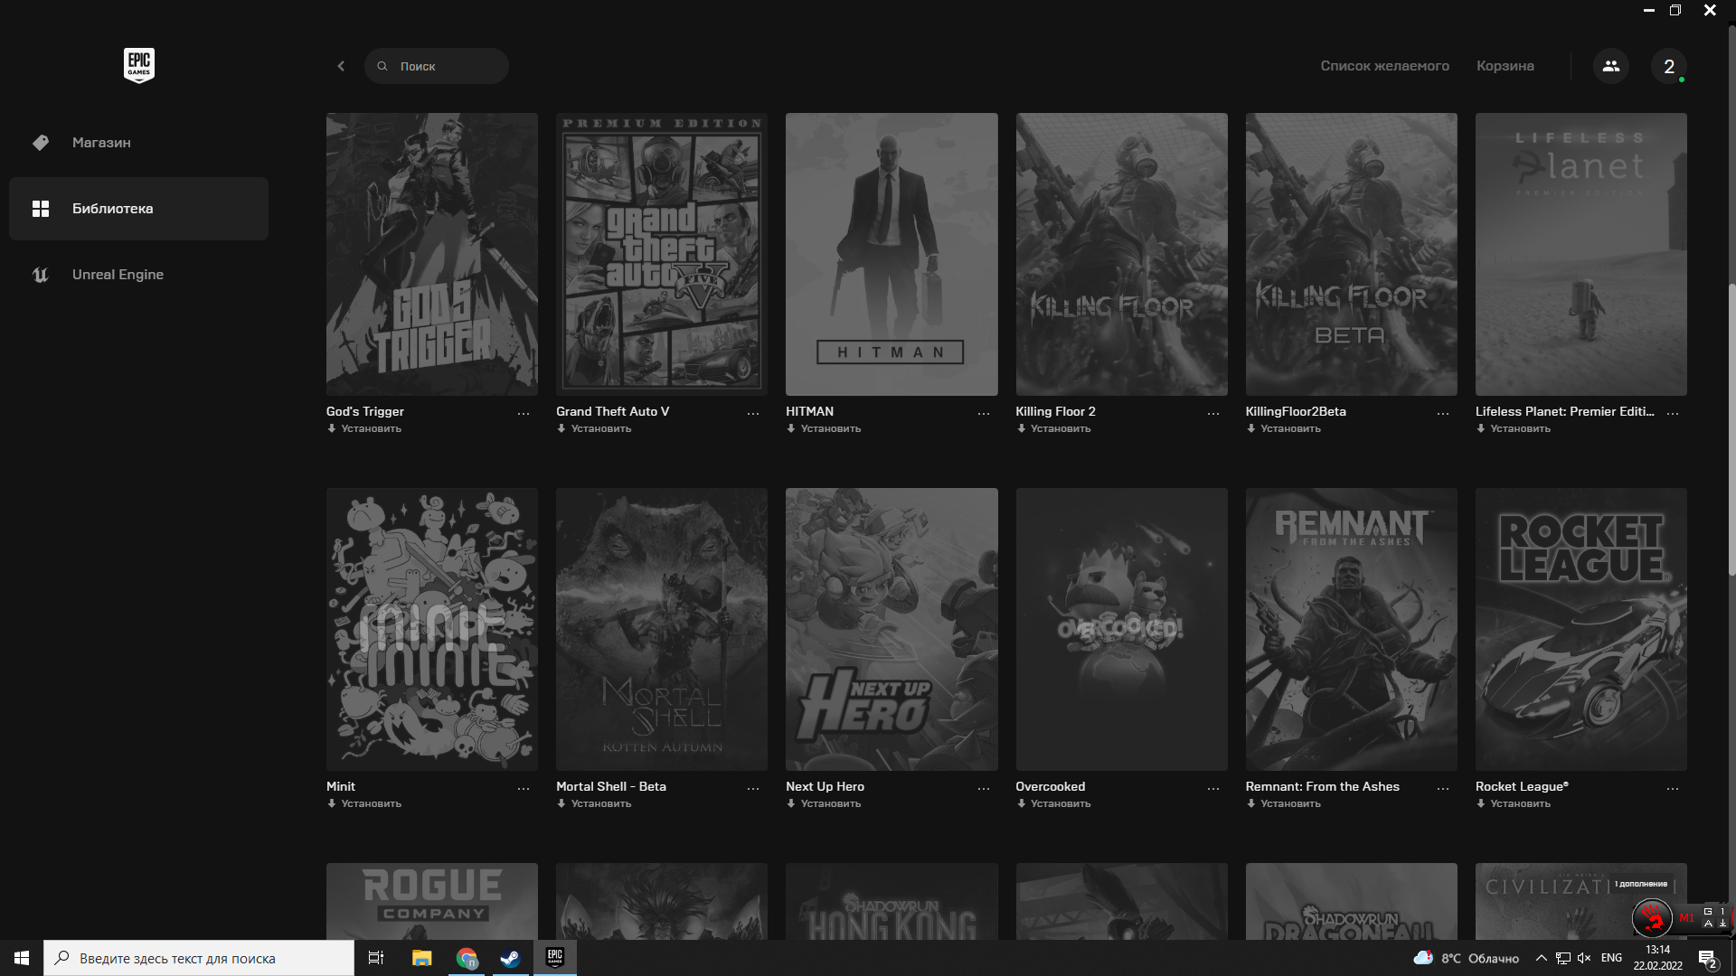
Task: Open KillingFloor2Beta cover art
Action: tap(1351, 254)
